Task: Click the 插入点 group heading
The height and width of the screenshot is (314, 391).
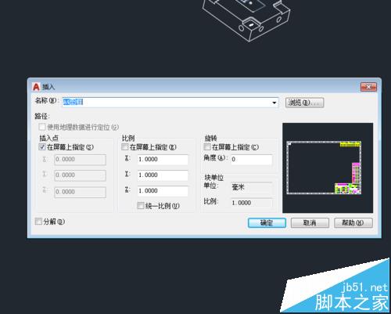Action: point(48,138)
